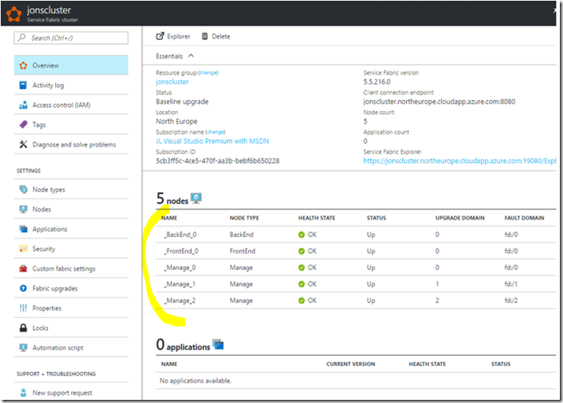Click the Delete trash can icon
This screenshot has width=563, height=403.
click(x=205, y=36)
